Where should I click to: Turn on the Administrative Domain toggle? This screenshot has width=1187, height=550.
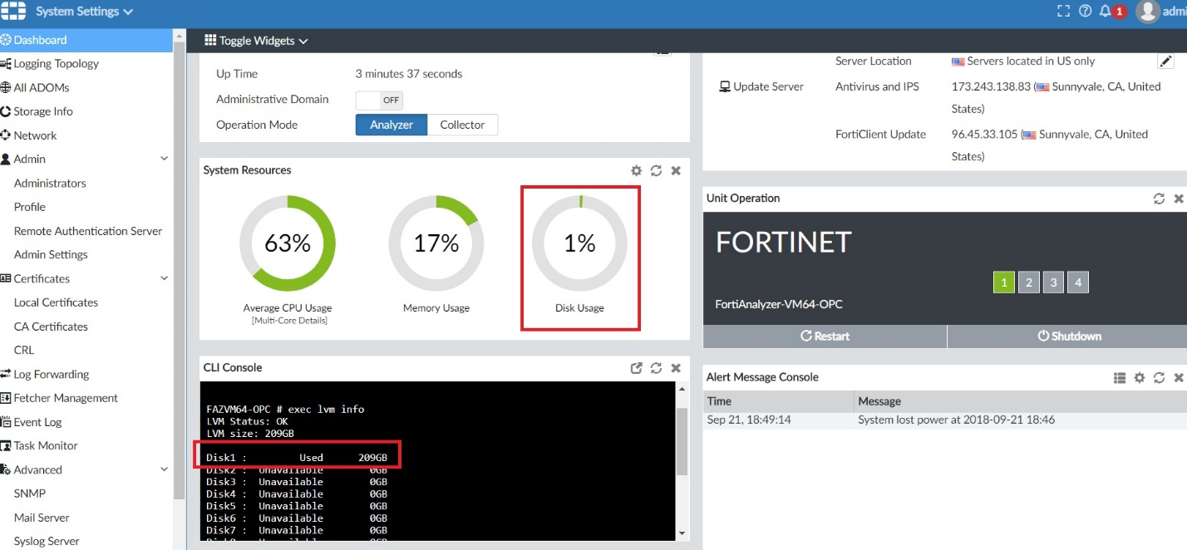click(x=379, y=99)
